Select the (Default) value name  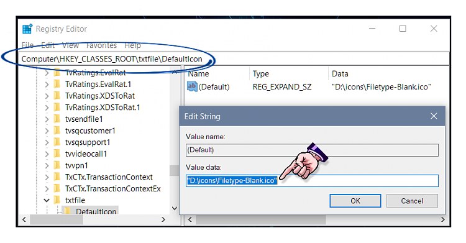(214, 87)
